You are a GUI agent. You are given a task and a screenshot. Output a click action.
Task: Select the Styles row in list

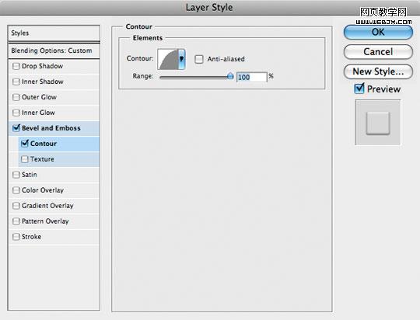coord(54,33)
